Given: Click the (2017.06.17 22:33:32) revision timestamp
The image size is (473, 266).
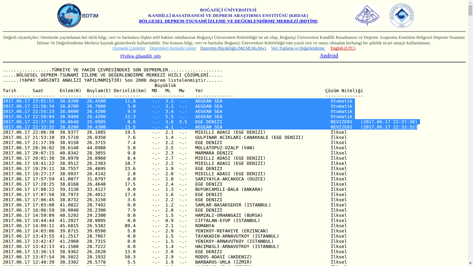Looking at the screenshot, I should [389, 127].
